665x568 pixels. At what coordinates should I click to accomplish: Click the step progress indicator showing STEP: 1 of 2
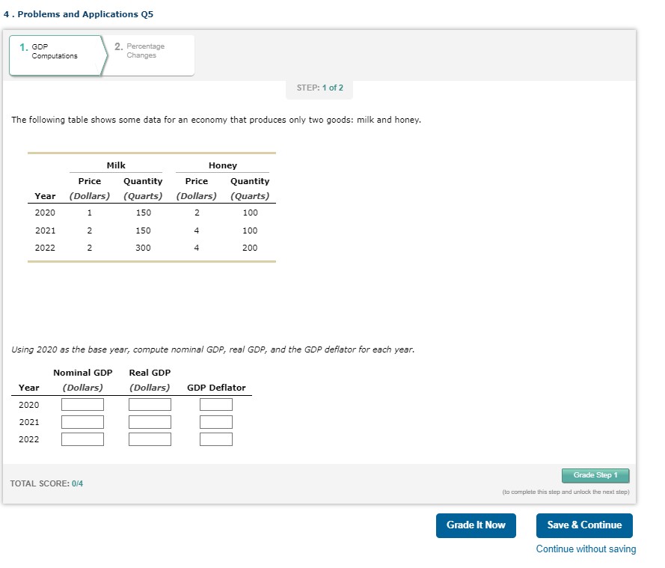319,88
